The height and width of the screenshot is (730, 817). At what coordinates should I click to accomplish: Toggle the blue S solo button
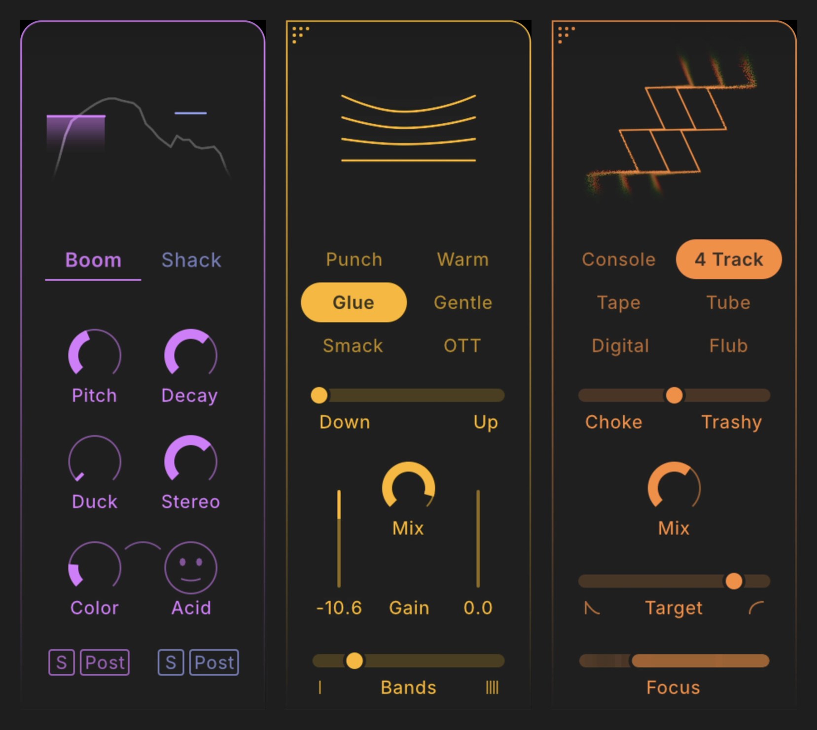pos(171,662)
